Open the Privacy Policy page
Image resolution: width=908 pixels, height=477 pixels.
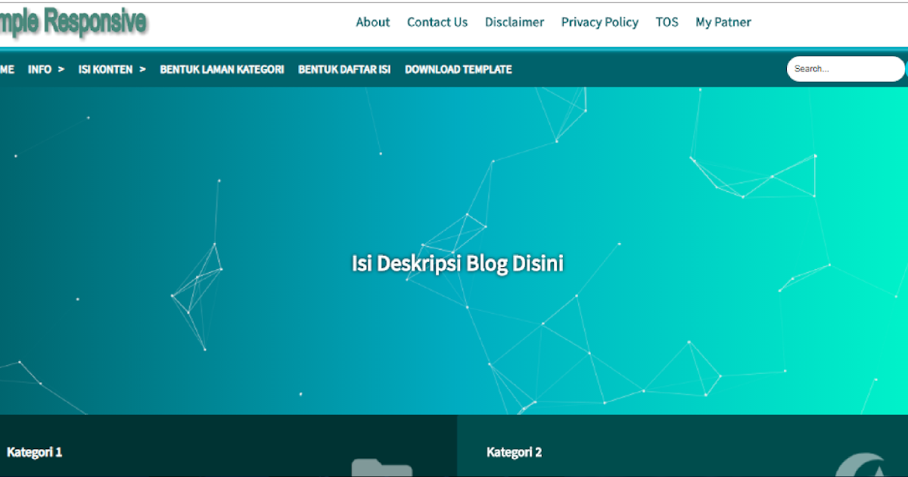[x=599, y=22]
